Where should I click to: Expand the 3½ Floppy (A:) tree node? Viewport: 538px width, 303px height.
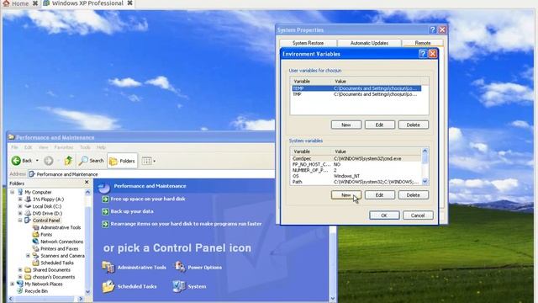coord(20,199)
